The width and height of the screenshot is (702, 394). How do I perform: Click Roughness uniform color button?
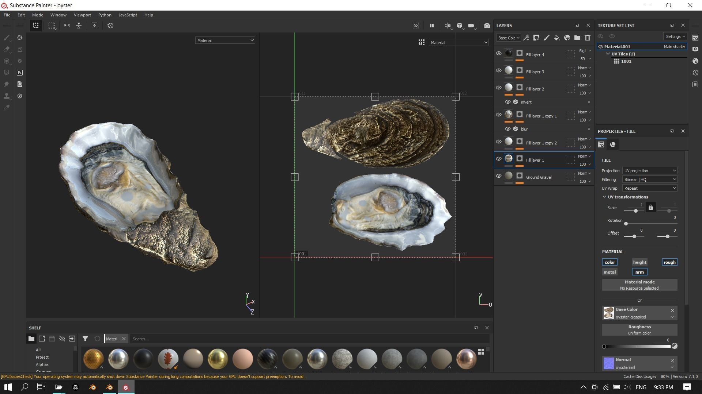click(x=640, y=330)
